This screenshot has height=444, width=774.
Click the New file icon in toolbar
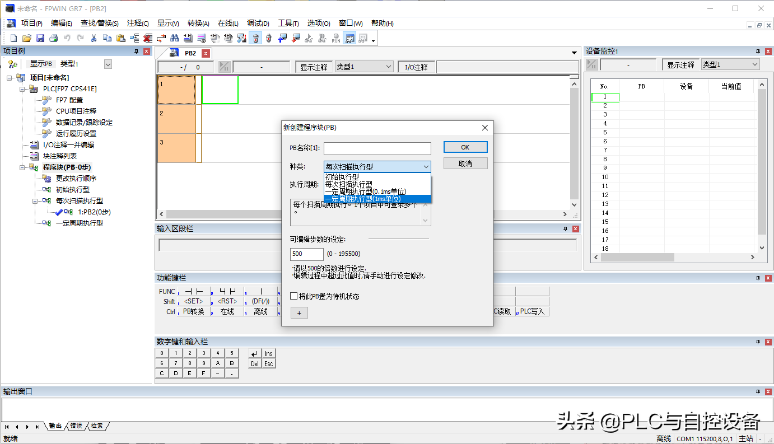coord(13,38)
